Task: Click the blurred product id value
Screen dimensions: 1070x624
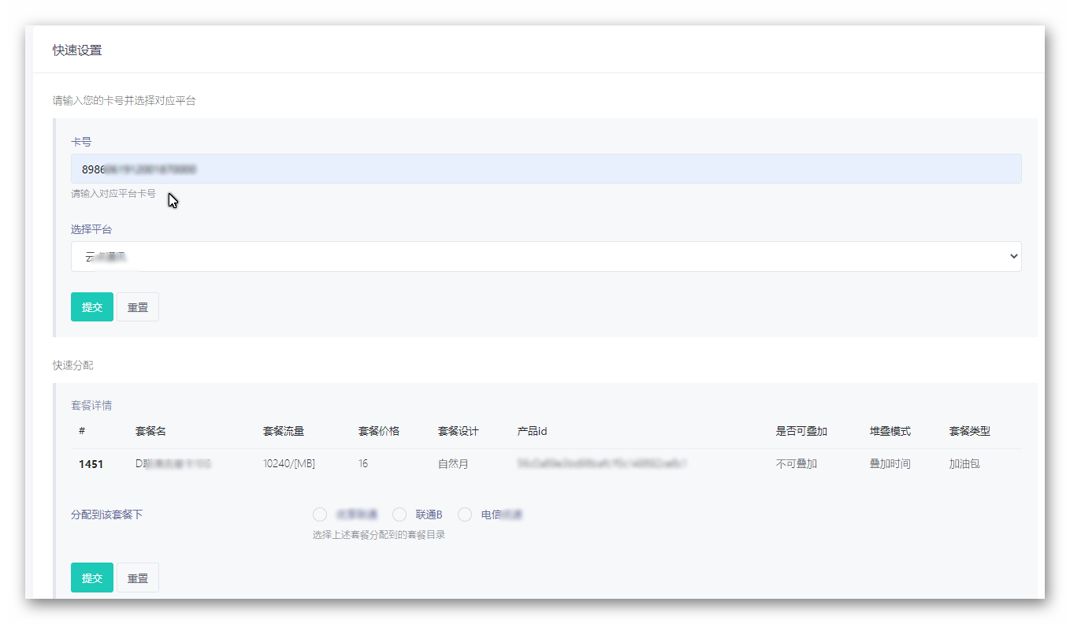Action: tap(602, 464)
